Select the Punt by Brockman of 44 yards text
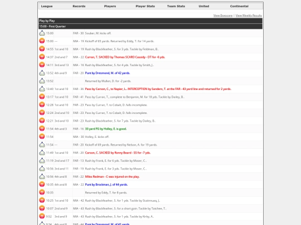 [106, 184]
